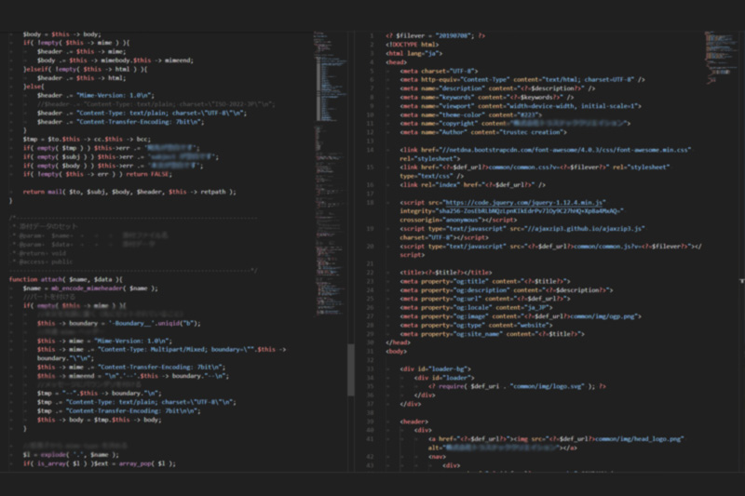The height and width of the screenshot is (496, 745).
Task: Click the '$filever = "20190708"' line
Action: coord(435,35)
